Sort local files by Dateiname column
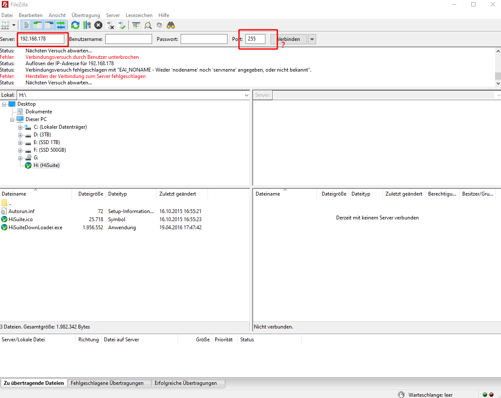Image resolution: width=501 pixels, height=398 pixels. (x=35, y=194)
